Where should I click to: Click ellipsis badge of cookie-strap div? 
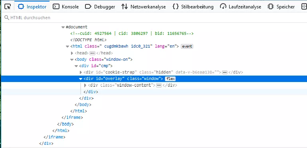tap(225, 72)
